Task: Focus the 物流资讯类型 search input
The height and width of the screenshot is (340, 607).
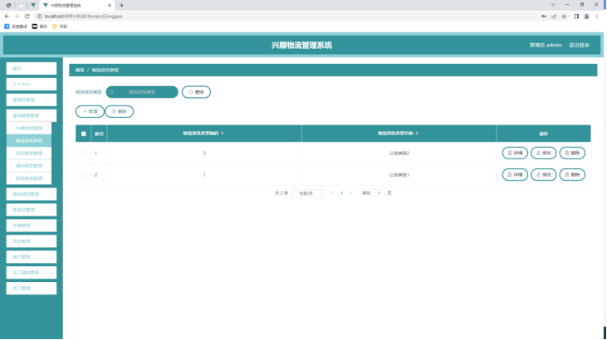Action: (142, 92)
